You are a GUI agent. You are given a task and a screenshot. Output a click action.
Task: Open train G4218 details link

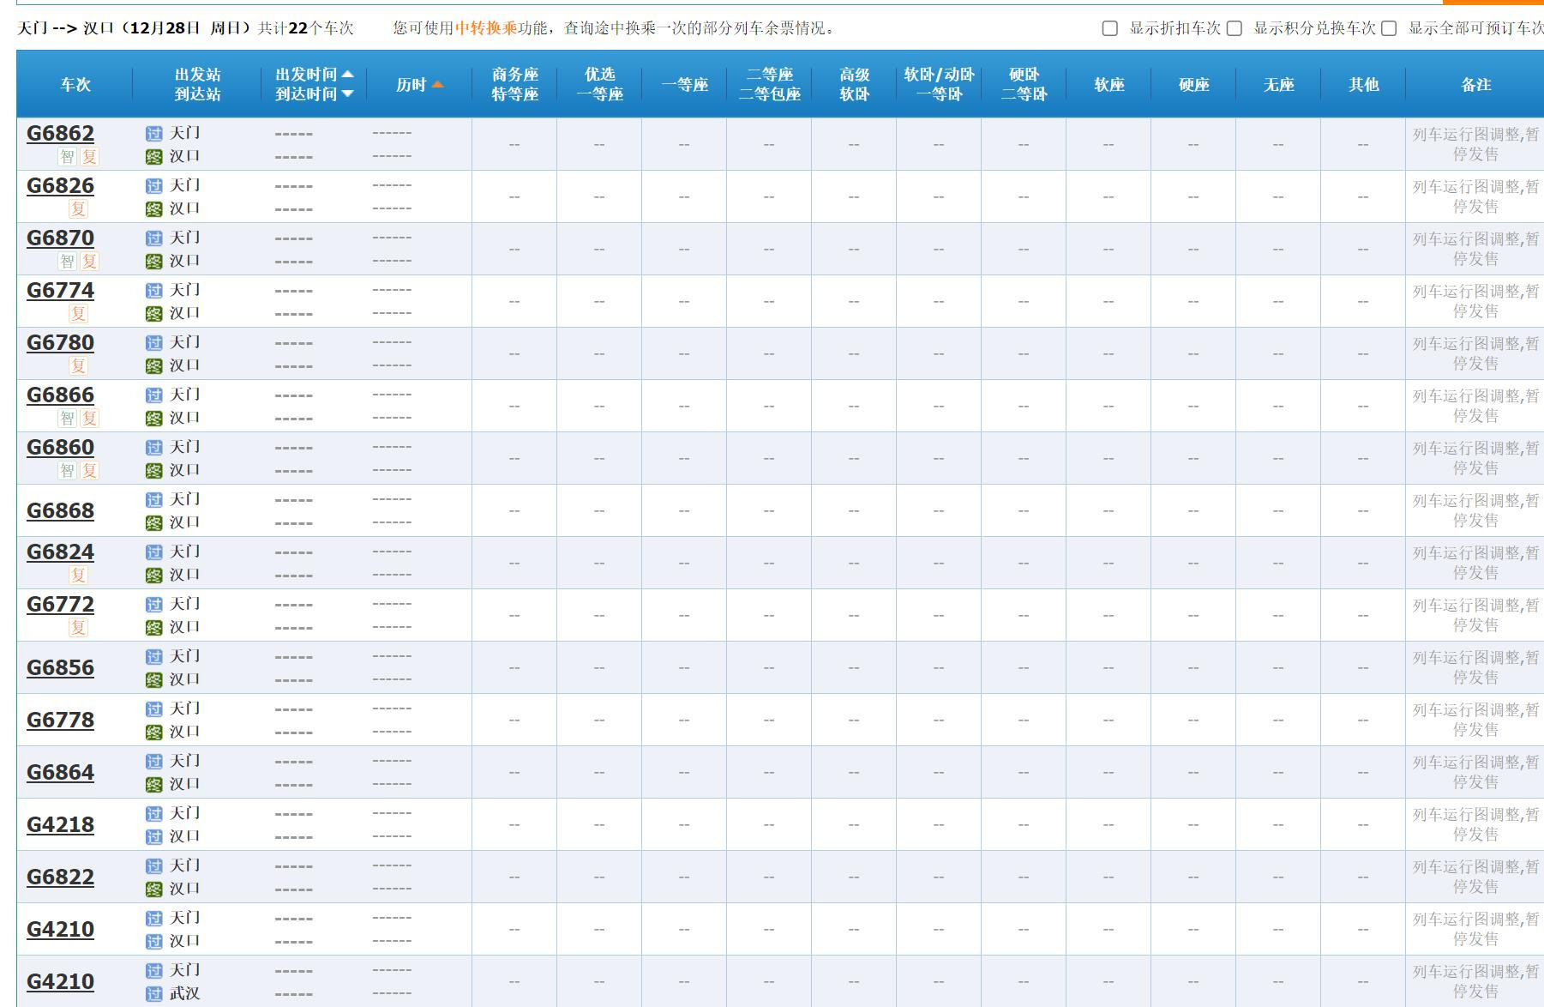(x=60, y=824)
